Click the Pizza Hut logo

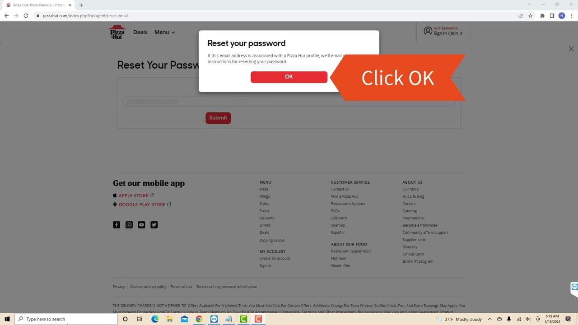pyautogui.click(x=117, y=32)
